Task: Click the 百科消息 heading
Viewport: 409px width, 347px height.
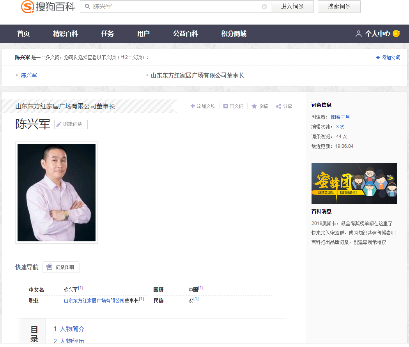Action: coord(321,212)
